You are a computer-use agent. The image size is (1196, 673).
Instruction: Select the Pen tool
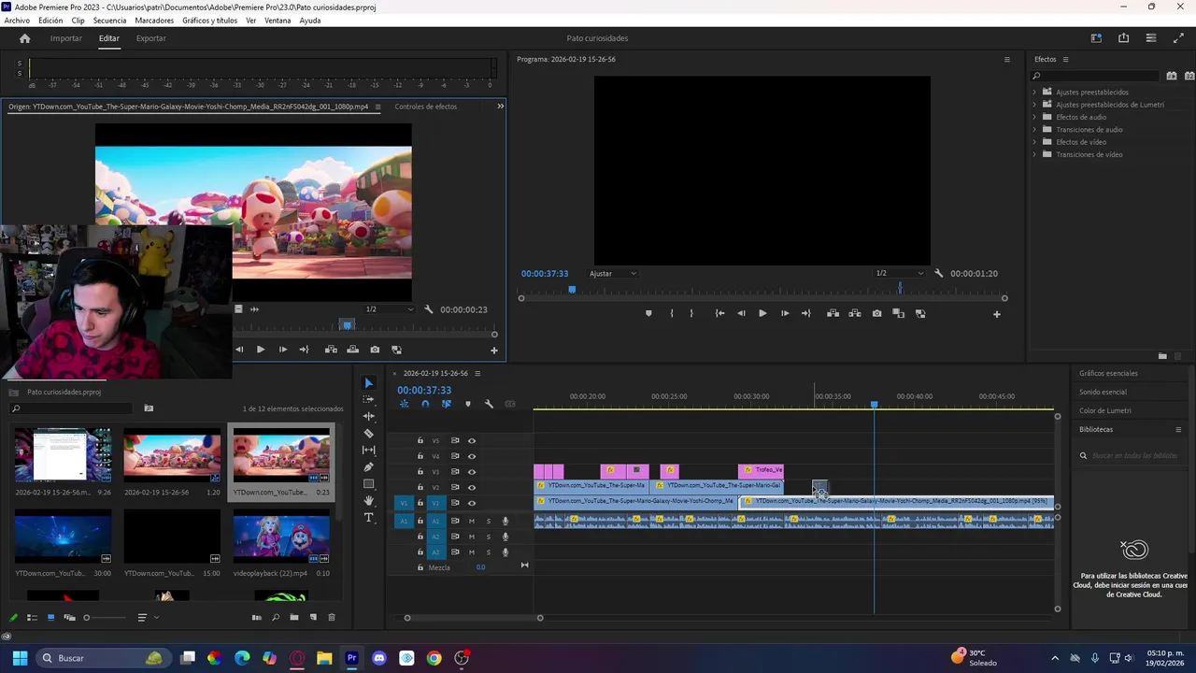368,466
